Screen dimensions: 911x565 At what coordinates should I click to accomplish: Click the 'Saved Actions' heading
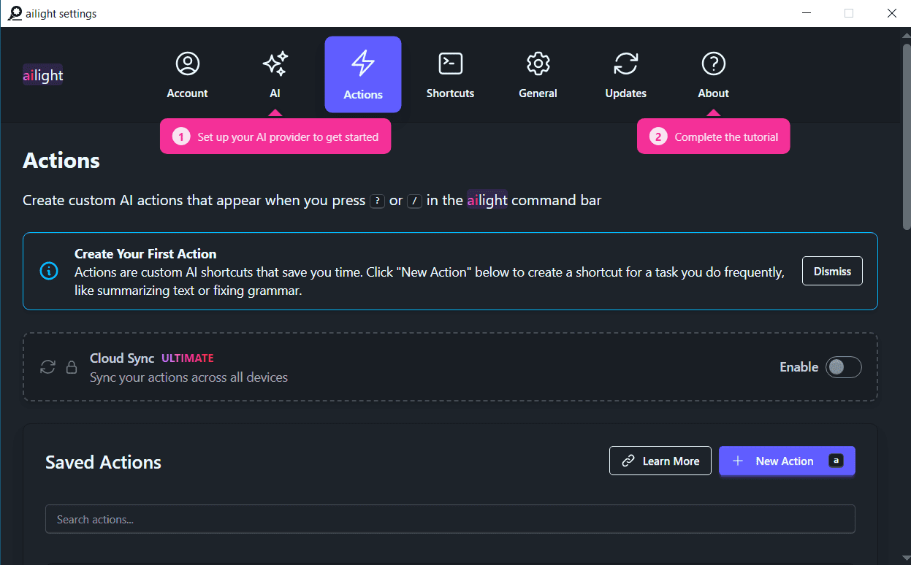[103, 462]
